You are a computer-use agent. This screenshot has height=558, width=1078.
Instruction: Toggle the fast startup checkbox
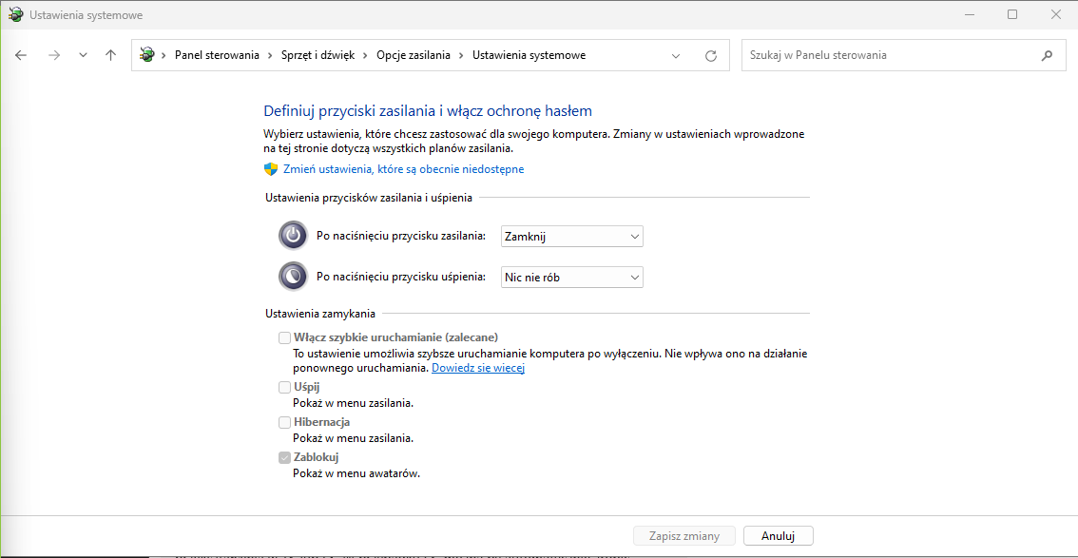pyautogui.click(x=284, y=337)
